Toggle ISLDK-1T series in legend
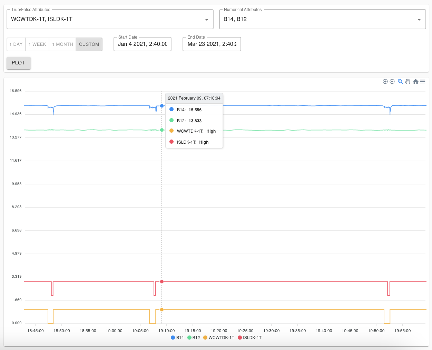This screenshot has height=350, width=432. [250, 338]
